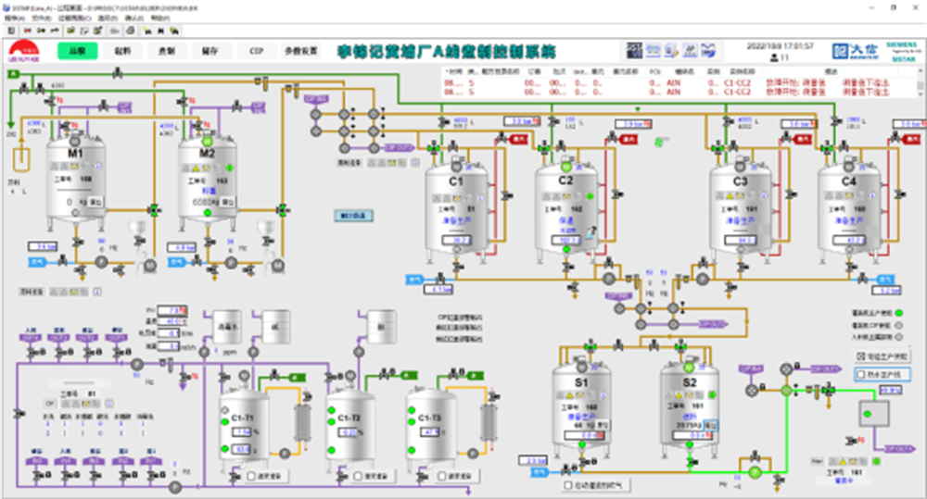Screen dimensions: 927x499
Task: Click the user icon below the date and time
Action: (x=775, y=58)
